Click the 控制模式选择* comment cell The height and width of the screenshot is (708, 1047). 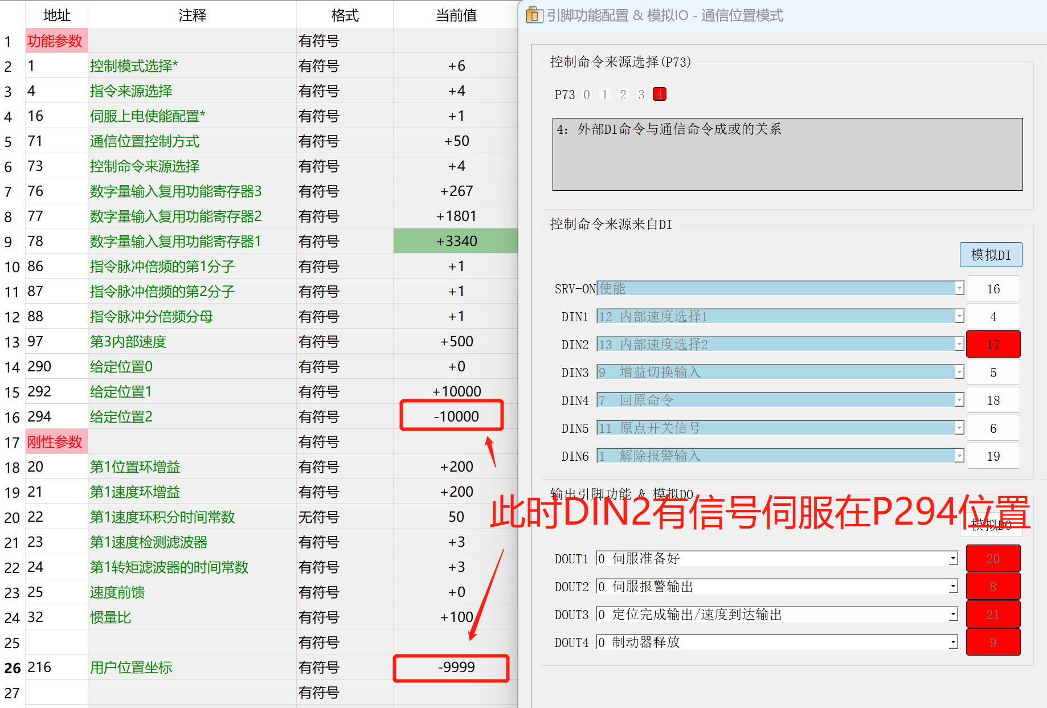click(x=192, y=66)
